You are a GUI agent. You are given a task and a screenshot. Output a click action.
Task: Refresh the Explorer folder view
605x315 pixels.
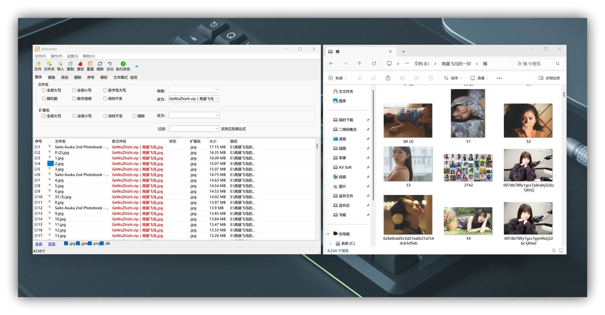[374, 64]
